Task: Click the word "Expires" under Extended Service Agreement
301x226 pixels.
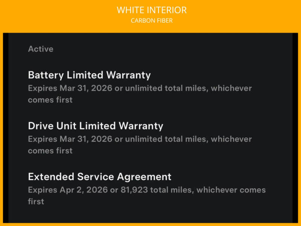Action: (x=42, y=190)
